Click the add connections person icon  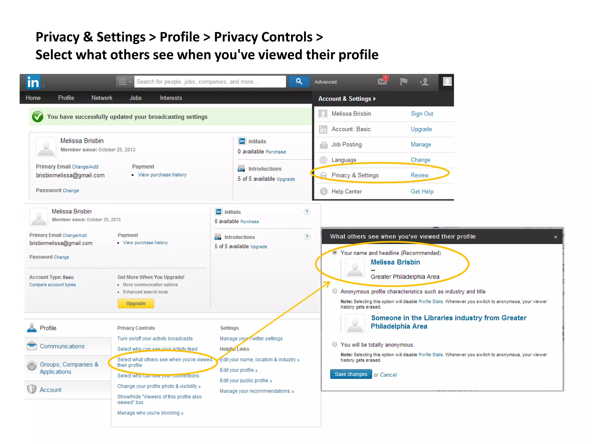(424, 82)
